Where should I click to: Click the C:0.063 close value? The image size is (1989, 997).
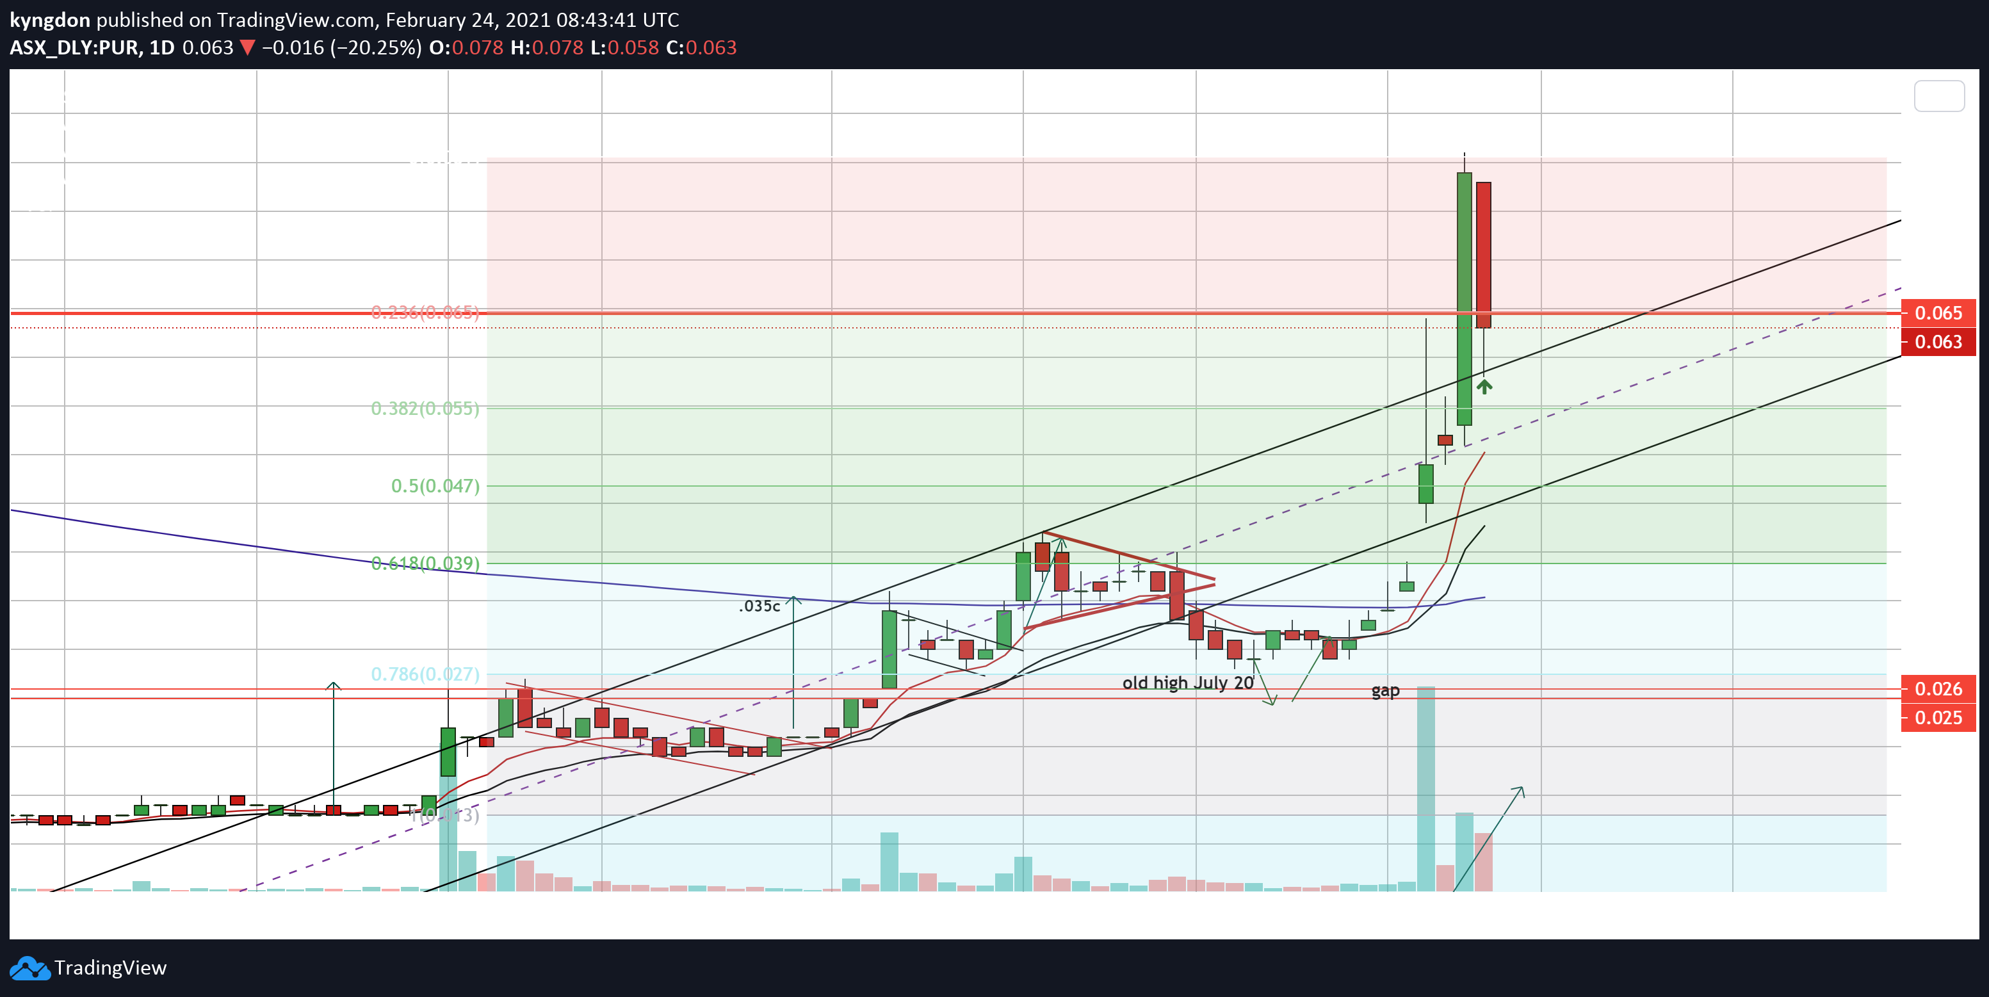point(701,48)
